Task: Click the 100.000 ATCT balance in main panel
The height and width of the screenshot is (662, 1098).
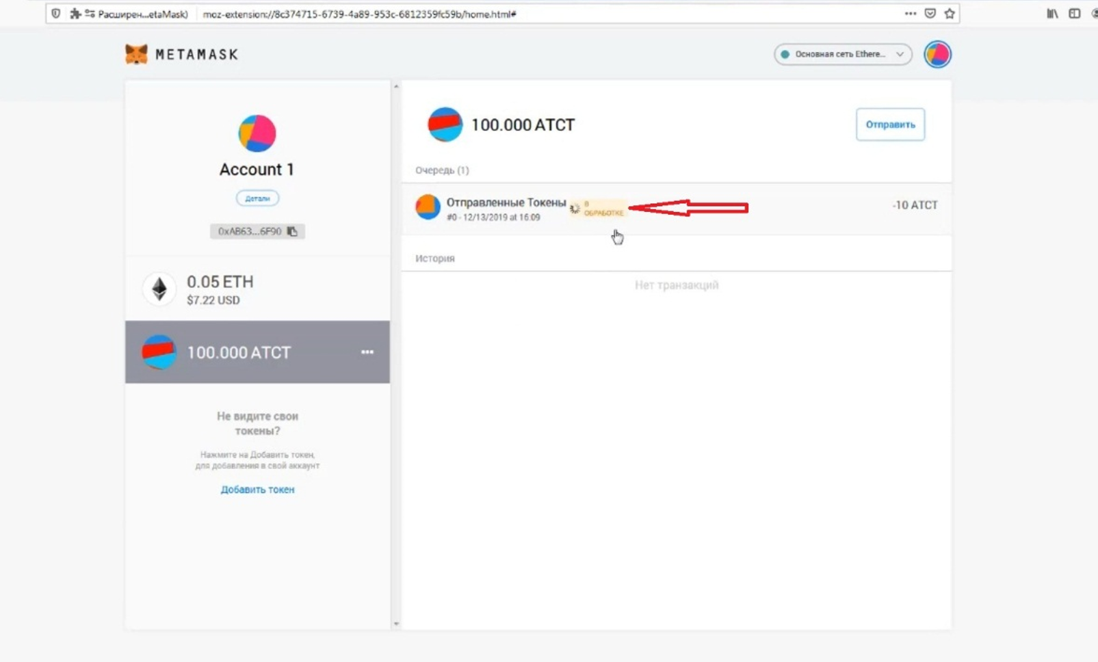Action: pos(523,125)
